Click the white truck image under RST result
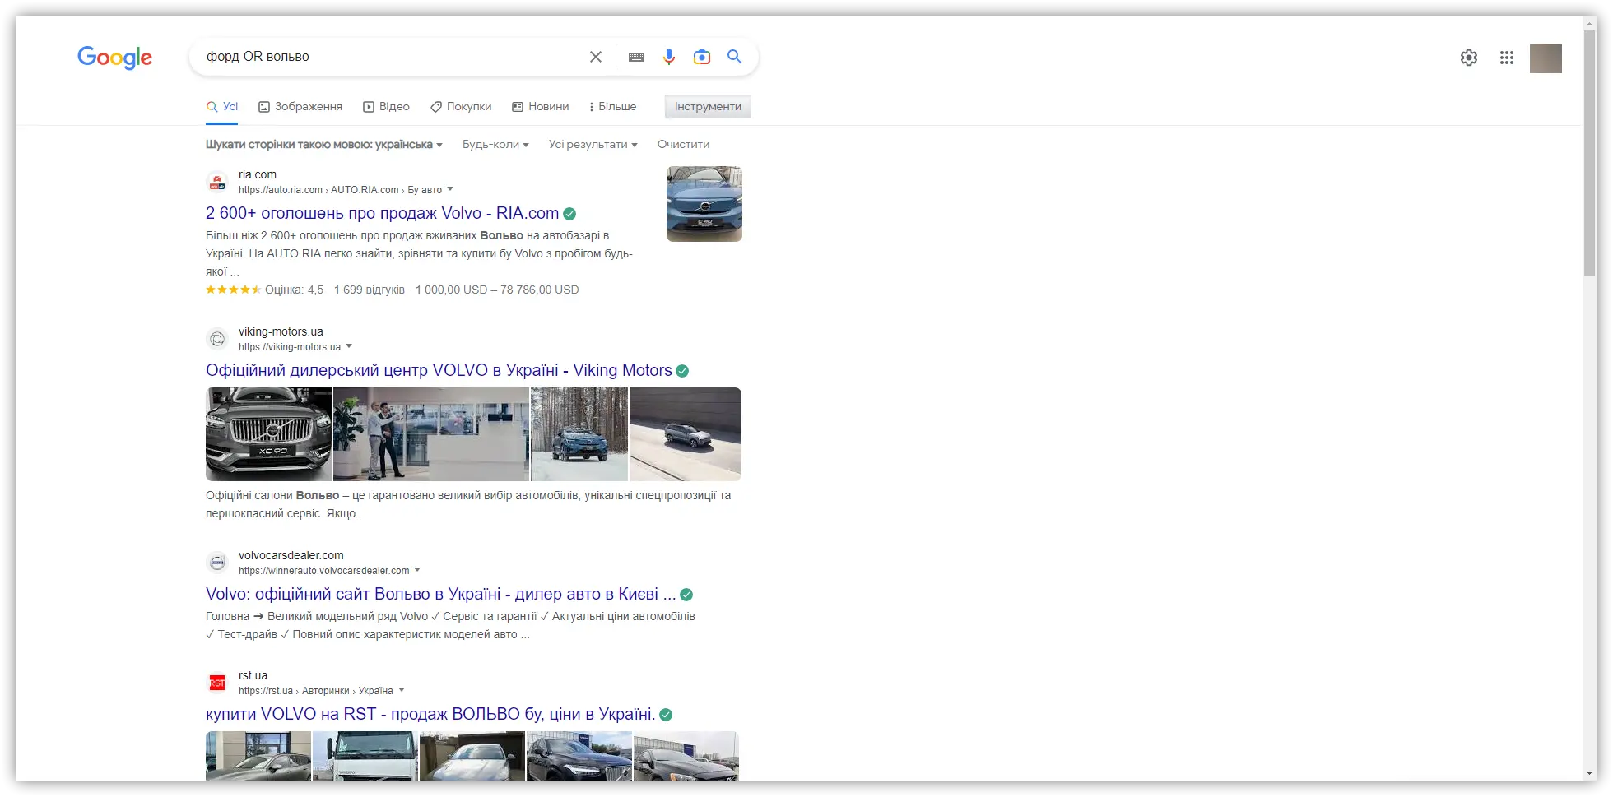Screen dimensions: 1613x797 [365, 756]
